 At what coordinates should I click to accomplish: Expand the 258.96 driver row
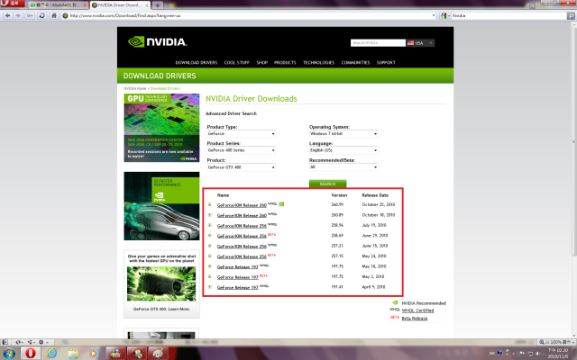(210, 225)
